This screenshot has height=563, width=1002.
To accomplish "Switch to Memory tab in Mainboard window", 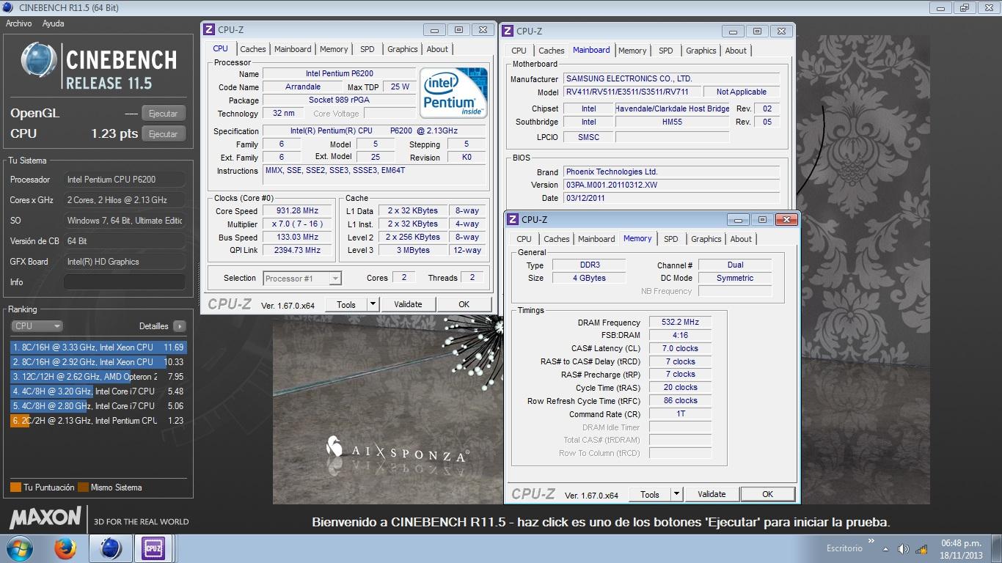I will [x=632, y=51].
